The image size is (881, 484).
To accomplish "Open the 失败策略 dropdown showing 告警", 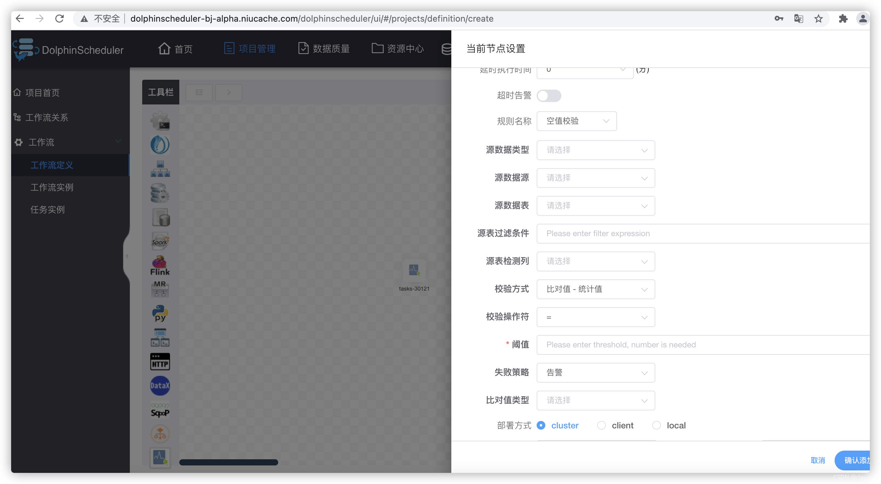I will (x=595, y=372).
